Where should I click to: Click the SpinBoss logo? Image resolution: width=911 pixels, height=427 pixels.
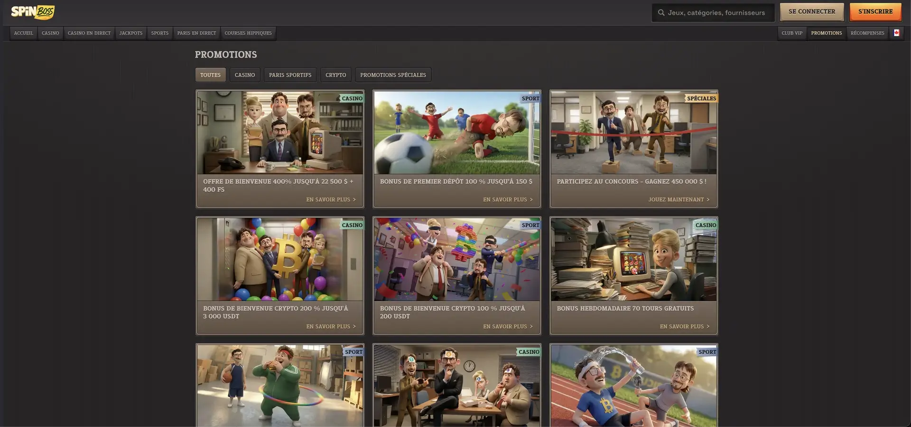[x=33, y=12]
